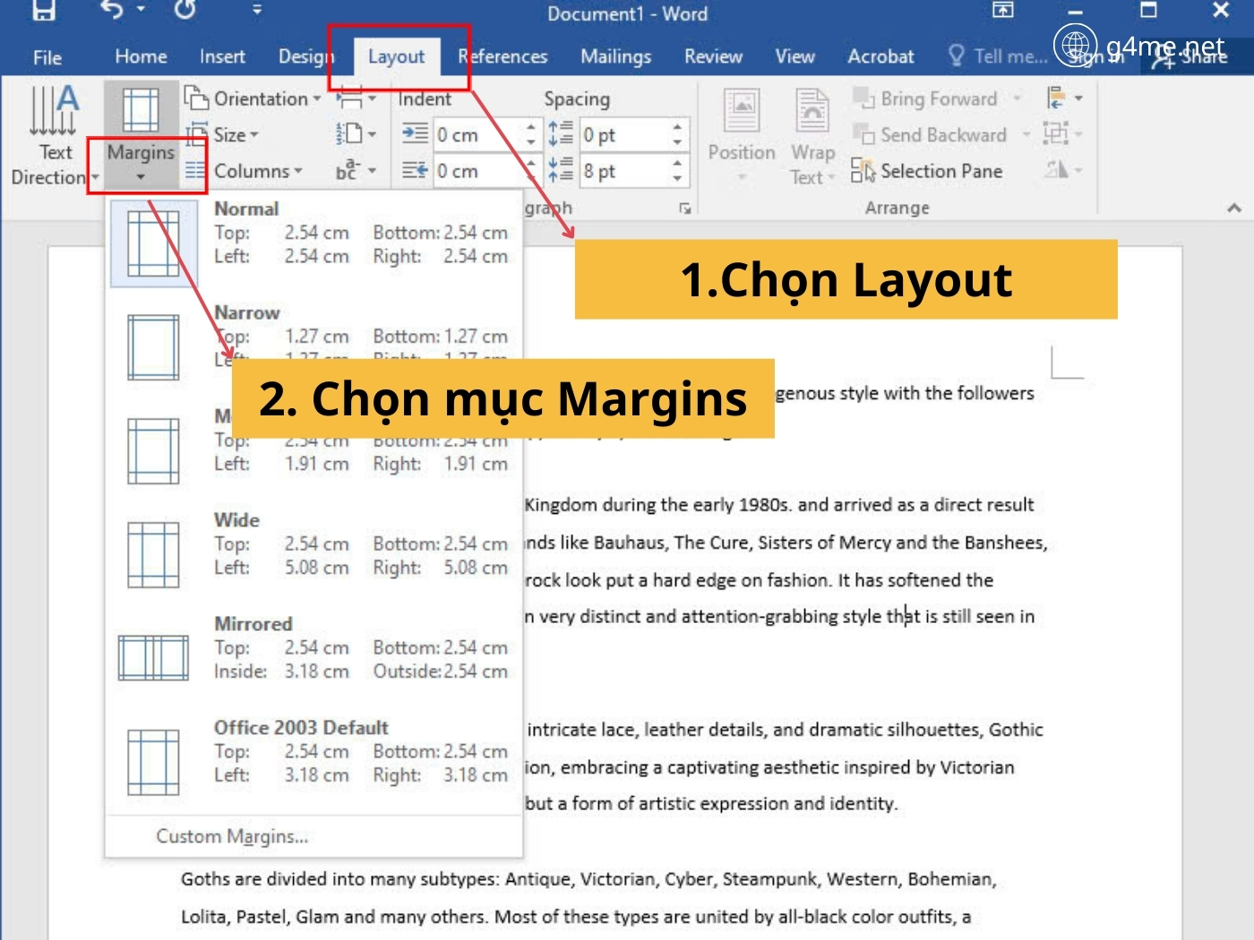Expand the Bring Forward dropdown arrow
This screenshot has height=940, width=1254.
pyautogui.click(x=1017, y=98)
